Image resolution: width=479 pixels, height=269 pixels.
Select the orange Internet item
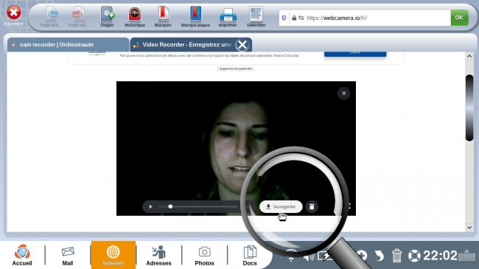coord(113,255)
